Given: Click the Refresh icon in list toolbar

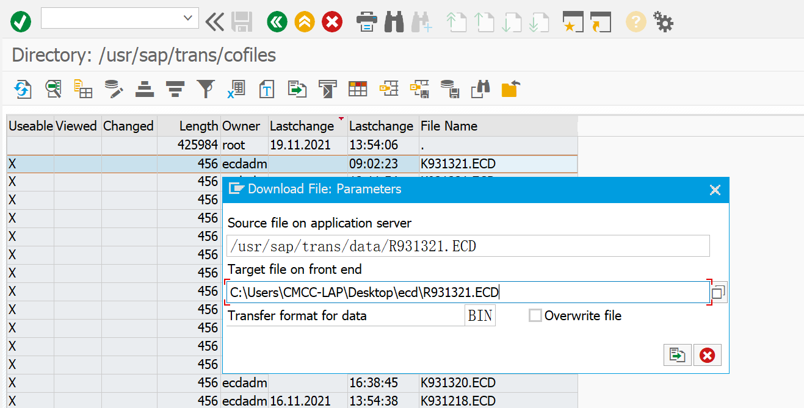Looking at the screenshot, I should (x=23, y=89).
